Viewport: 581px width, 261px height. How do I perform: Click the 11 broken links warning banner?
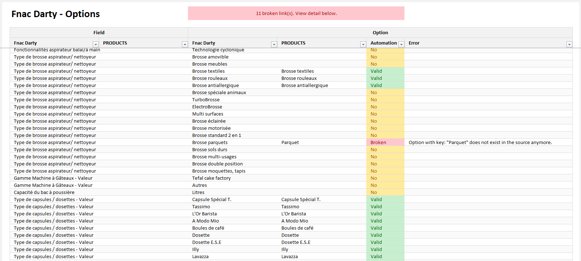296,13
